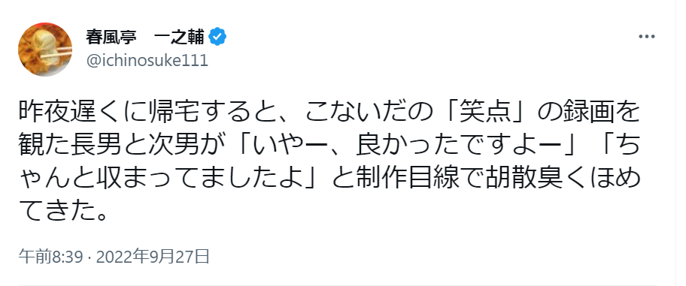Open the three-dot more options menu
The width and height of the screenshot is (686, 286).
647,37
